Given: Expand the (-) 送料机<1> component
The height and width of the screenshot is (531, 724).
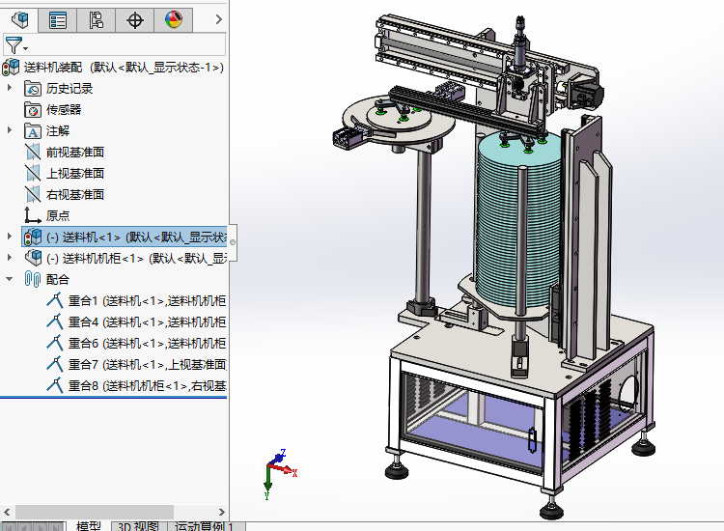Looking at the screenshot, I should click(x=10, y=236).
